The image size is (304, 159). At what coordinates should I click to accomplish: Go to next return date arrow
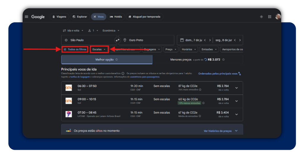pyautogui.click(x=240, y=40)
